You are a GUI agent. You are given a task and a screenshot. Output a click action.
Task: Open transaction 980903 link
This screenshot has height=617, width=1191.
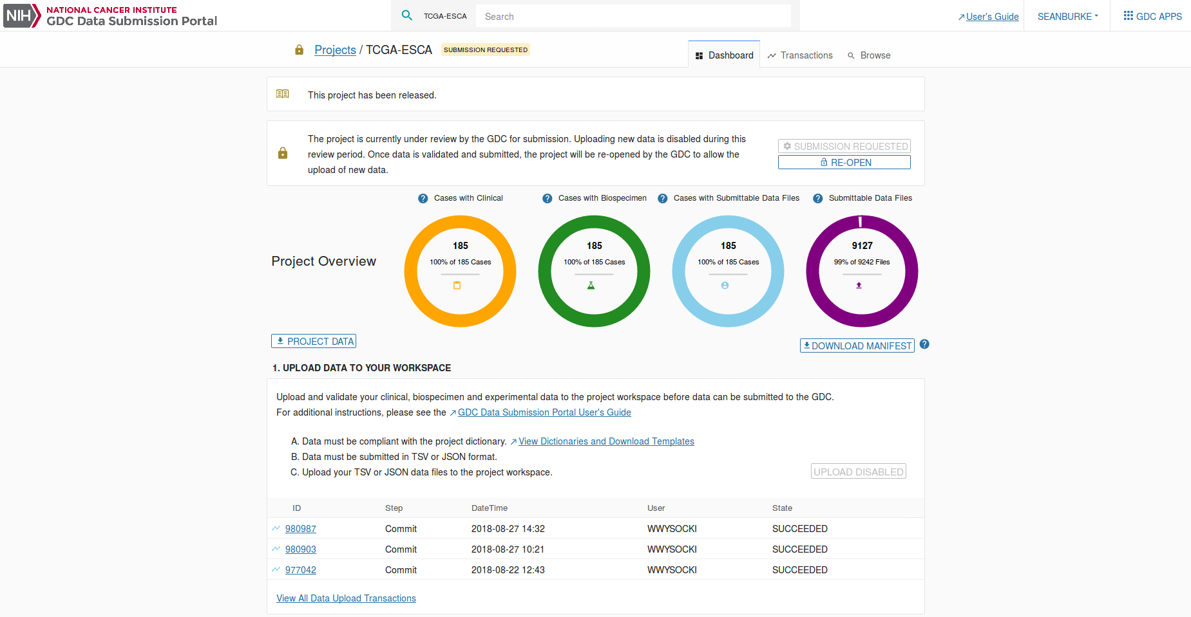(x=301, y=549)
